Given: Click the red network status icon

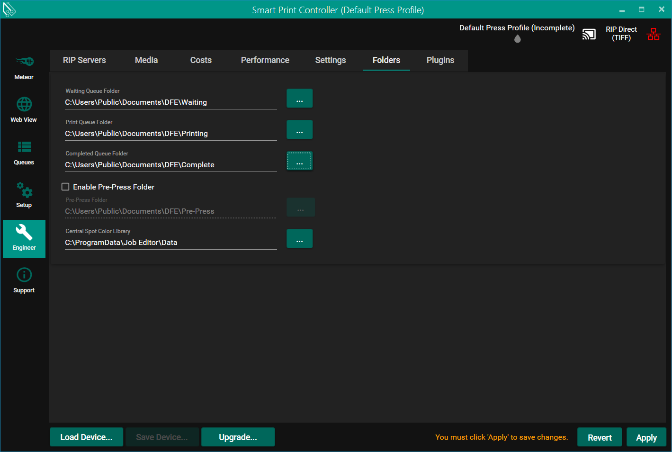Looking at the screenshot, I should pos(654,34).
